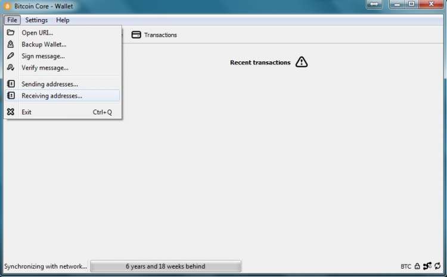Image resolution: width=447 pixels, height=277 pixels.
Task: Minimize the Bitcoin Core window
Action: (397, 4)
